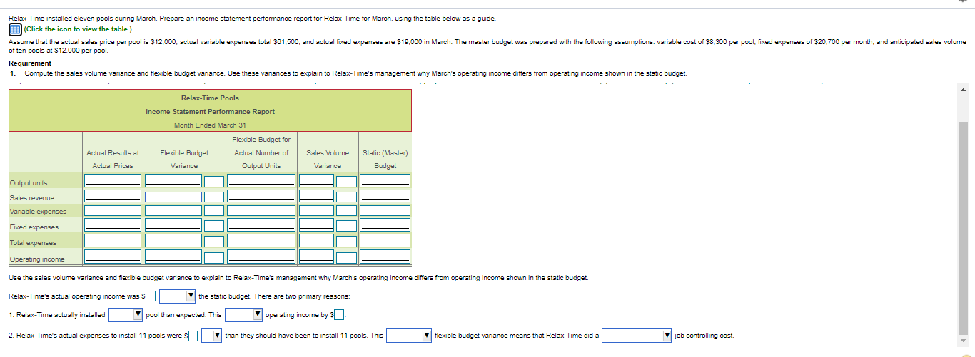
Task: Open dropdown before 'job controlling cost'
Action: click(x=637, y=335)
